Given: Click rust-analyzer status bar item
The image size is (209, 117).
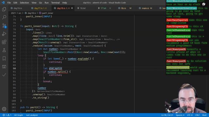Looking at the screenshot, I should tap(32, 115).
